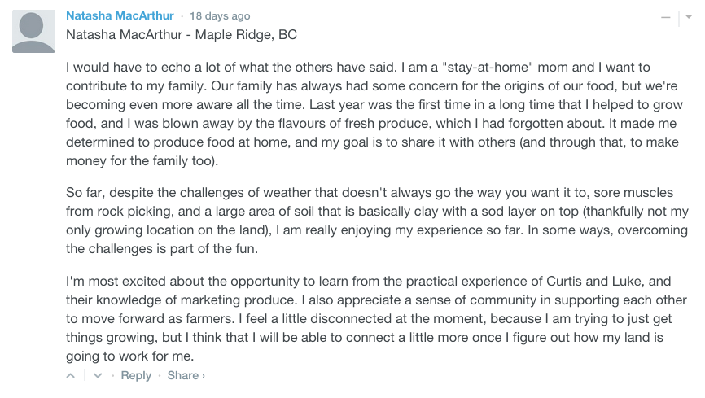This screenshot has height=398, width=705.
Task: Collapse the comment with the minus icon
Action: (665, 16)
